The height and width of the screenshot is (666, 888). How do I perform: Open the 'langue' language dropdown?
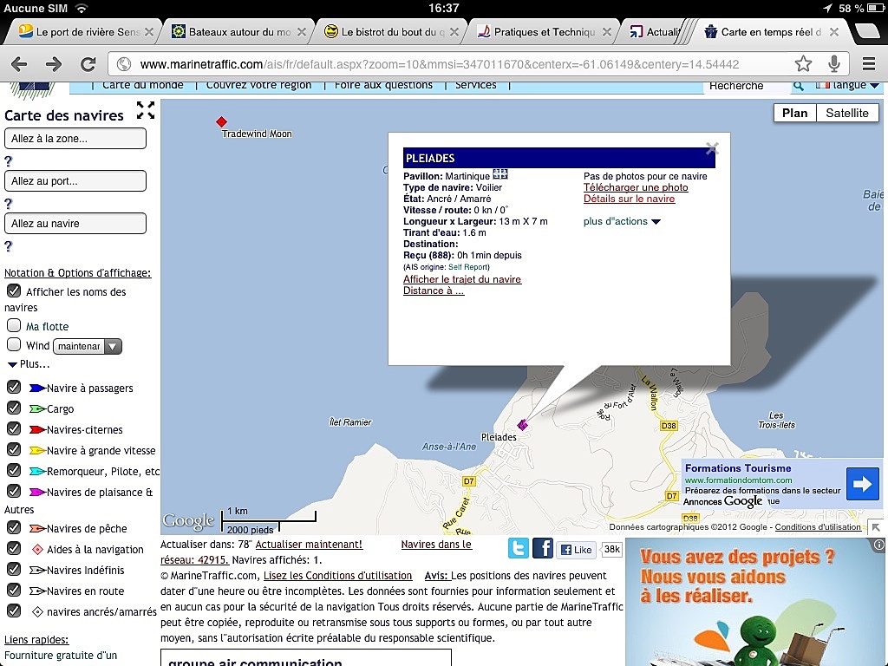point(848,86)
